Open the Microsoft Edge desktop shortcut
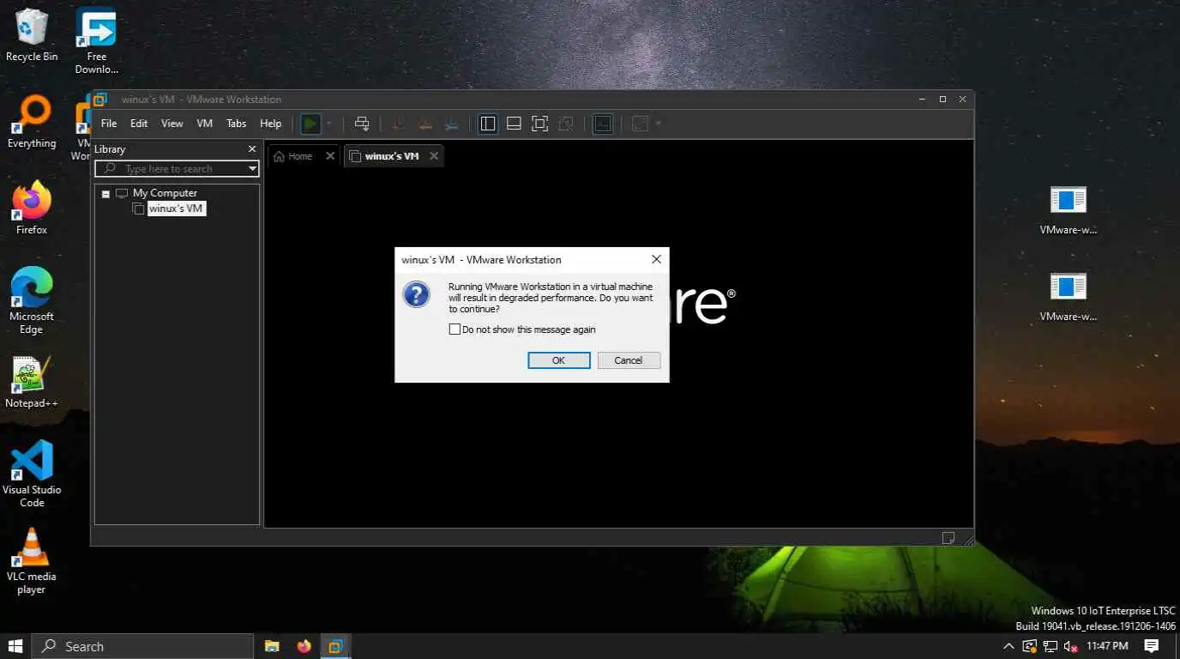Image resolution: width=1180 pixels, height=659 pixels. (x=32, y=300)
